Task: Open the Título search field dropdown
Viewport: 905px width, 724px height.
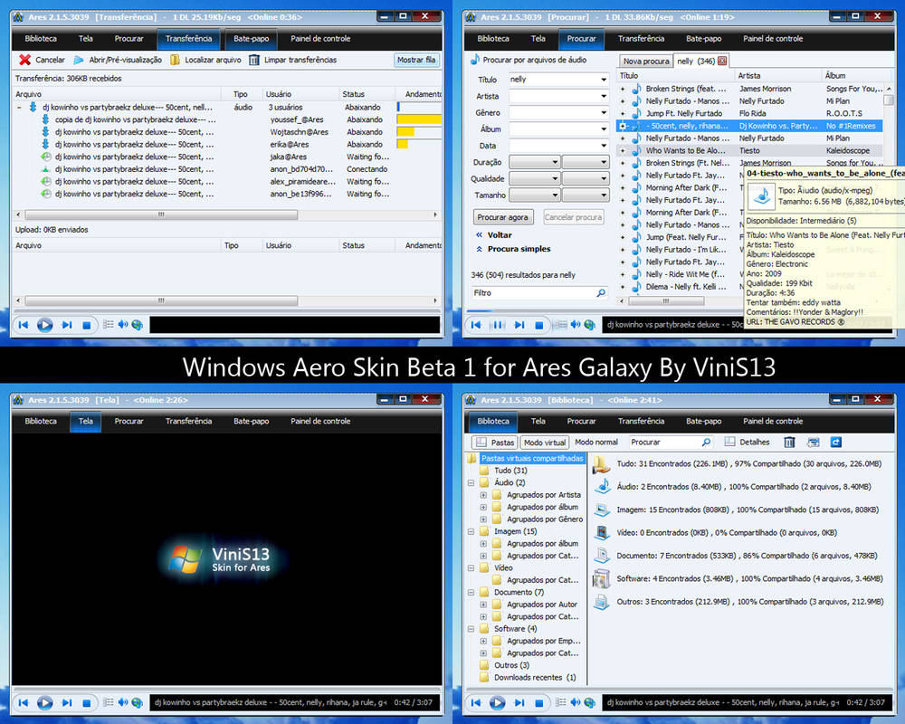Action: [x=604, y=80]
